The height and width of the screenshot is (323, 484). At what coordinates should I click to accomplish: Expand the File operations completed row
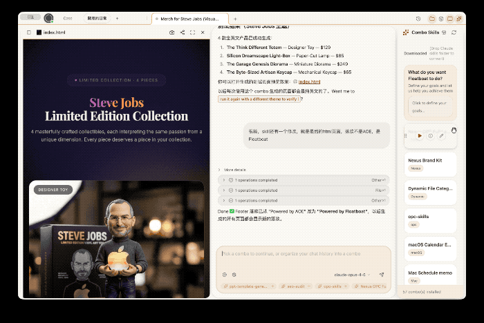tap(304, 190)
